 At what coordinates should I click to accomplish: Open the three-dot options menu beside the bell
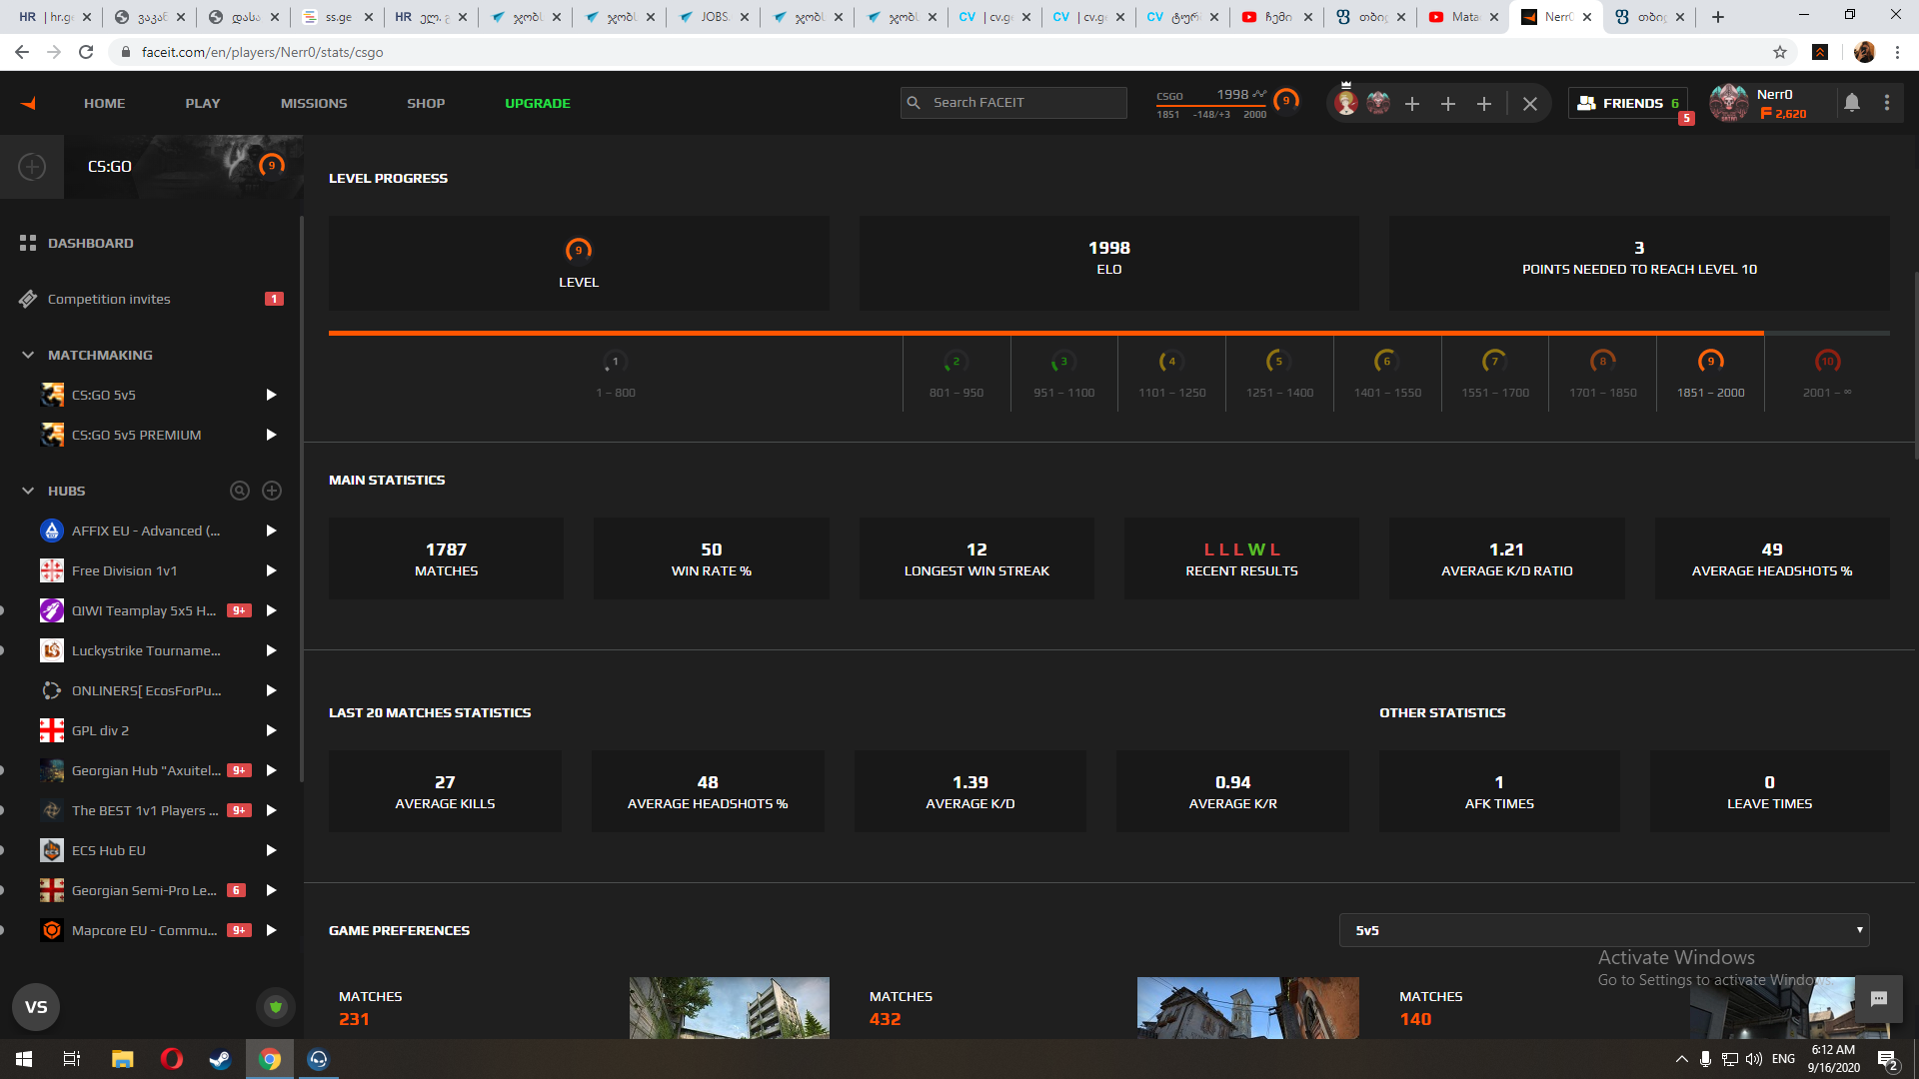[1887, 103]
